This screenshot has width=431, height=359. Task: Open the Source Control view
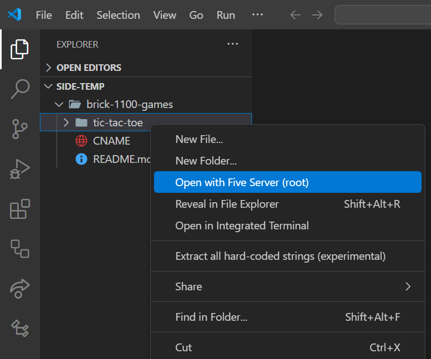click(20, 129)
